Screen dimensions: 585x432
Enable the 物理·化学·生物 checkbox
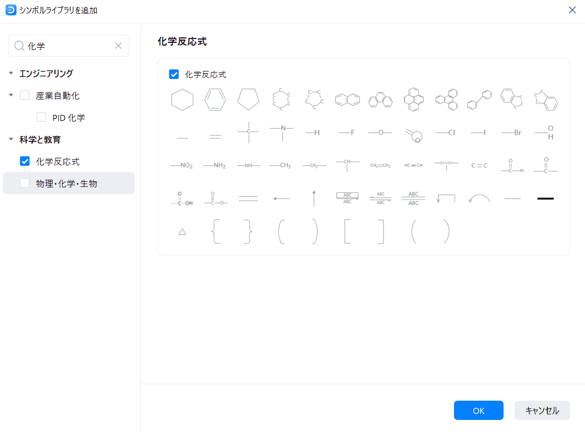(x=25, y=183)
